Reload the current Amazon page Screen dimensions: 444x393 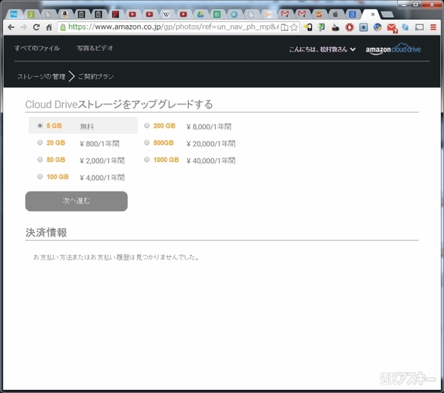tap(36, 27)
